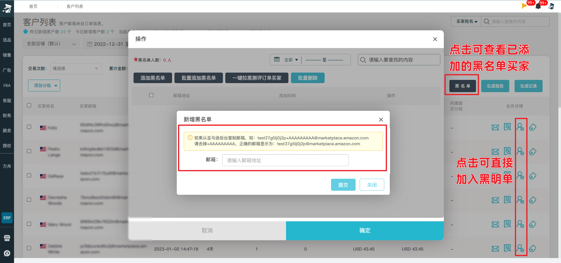This screenshot has height=263, width=561.
Task: Tick the checkbox for Mary Wood's row
Action: coord(29,224)
